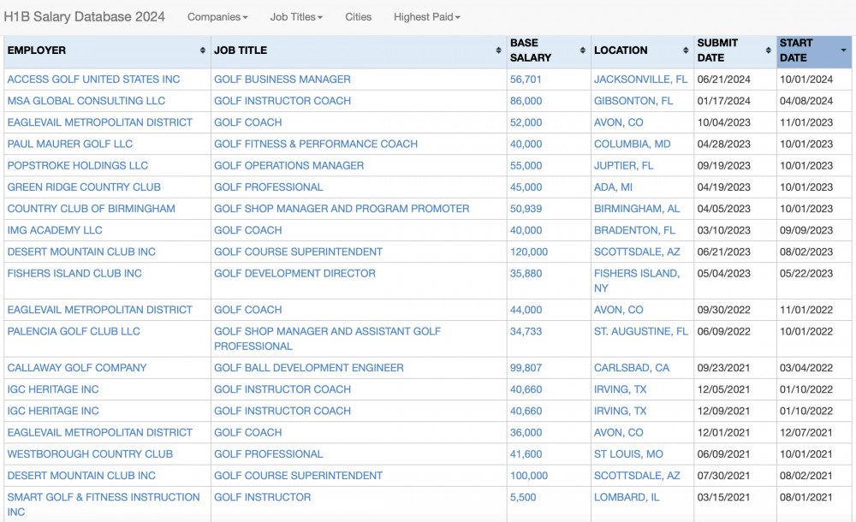
Task: Open IMG ACADEMY LLC employer link
Action: point(55,230)
